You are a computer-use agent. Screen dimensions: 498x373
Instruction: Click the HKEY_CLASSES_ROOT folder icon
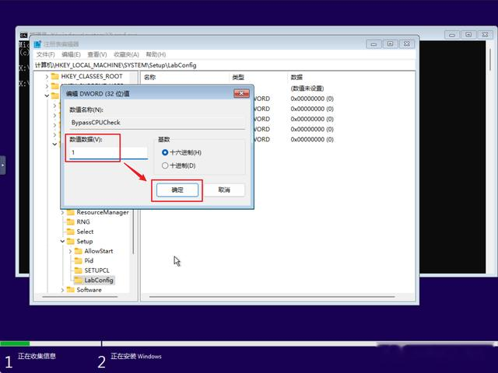click(x=55, y=76)
